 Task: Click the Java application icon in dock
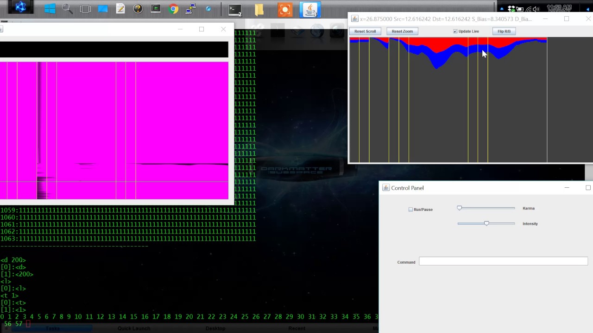click(x=310, y=9)
